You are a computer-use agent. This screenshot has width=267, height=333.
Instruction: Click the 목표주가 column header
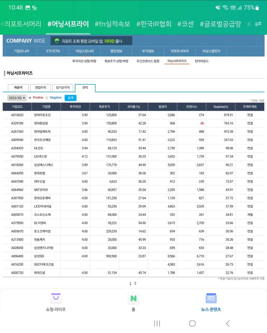[x=104, y=107]
